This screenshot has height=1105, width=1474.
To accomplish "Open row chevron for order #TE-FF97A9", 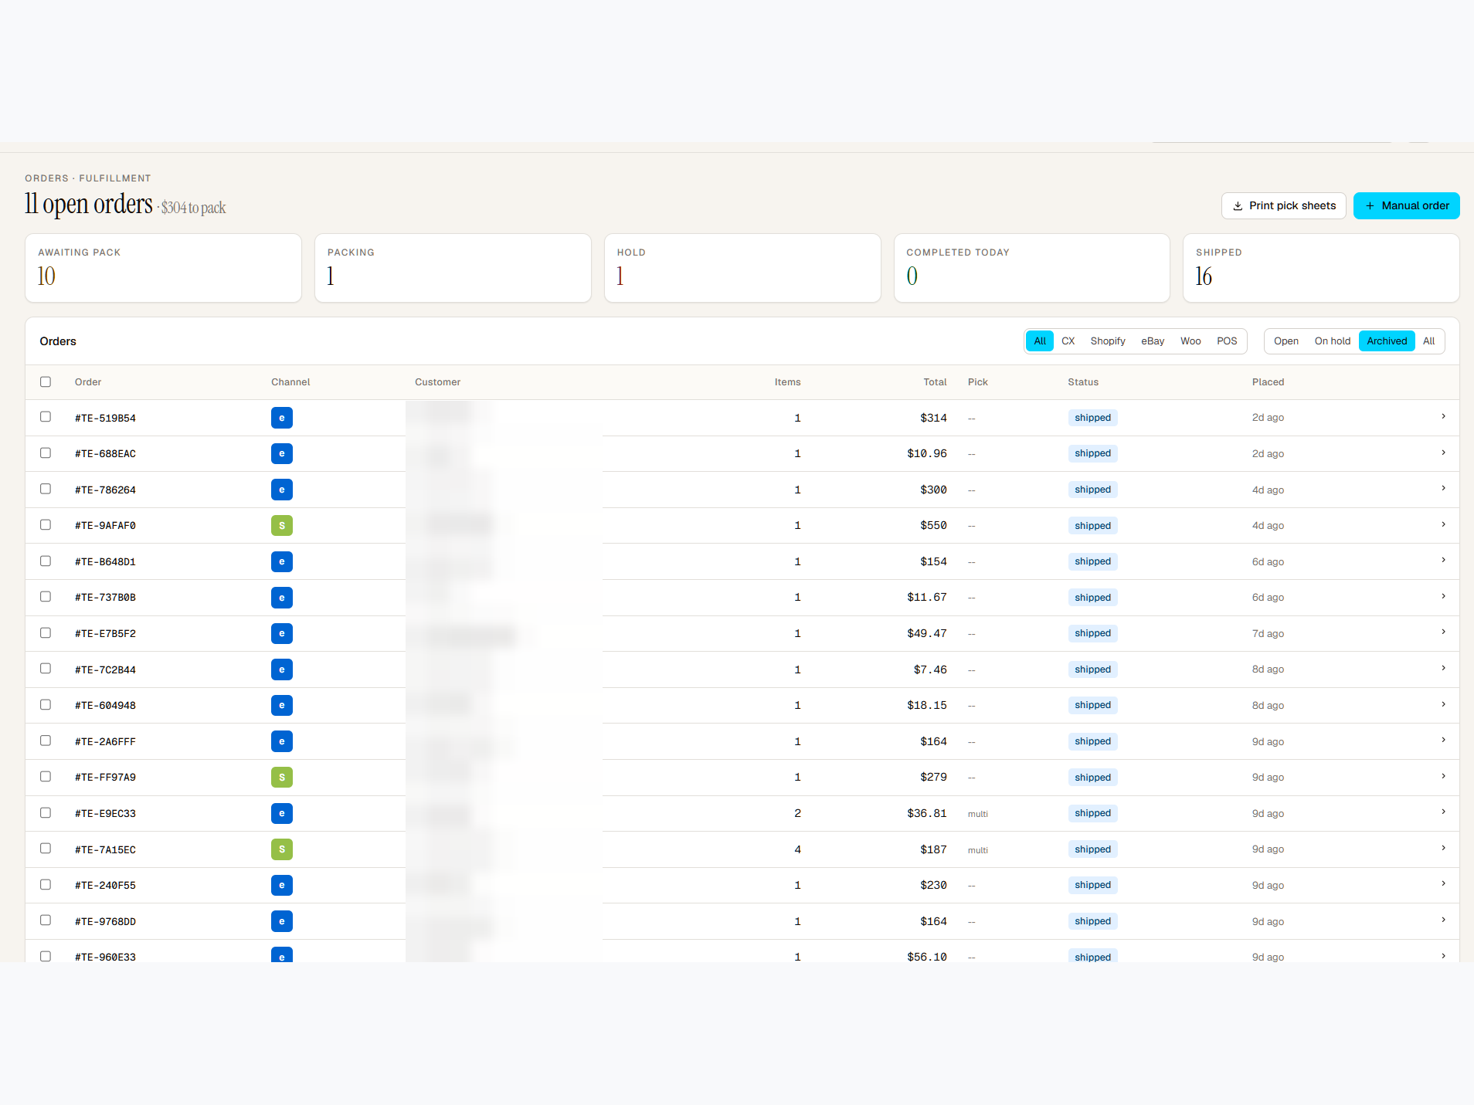I will [x=1443, y=776].
